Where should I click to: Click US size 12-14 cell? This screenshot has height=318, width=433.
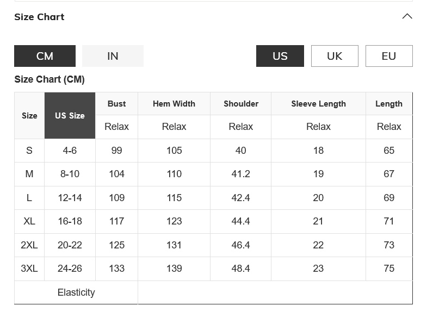click(70, 198)
